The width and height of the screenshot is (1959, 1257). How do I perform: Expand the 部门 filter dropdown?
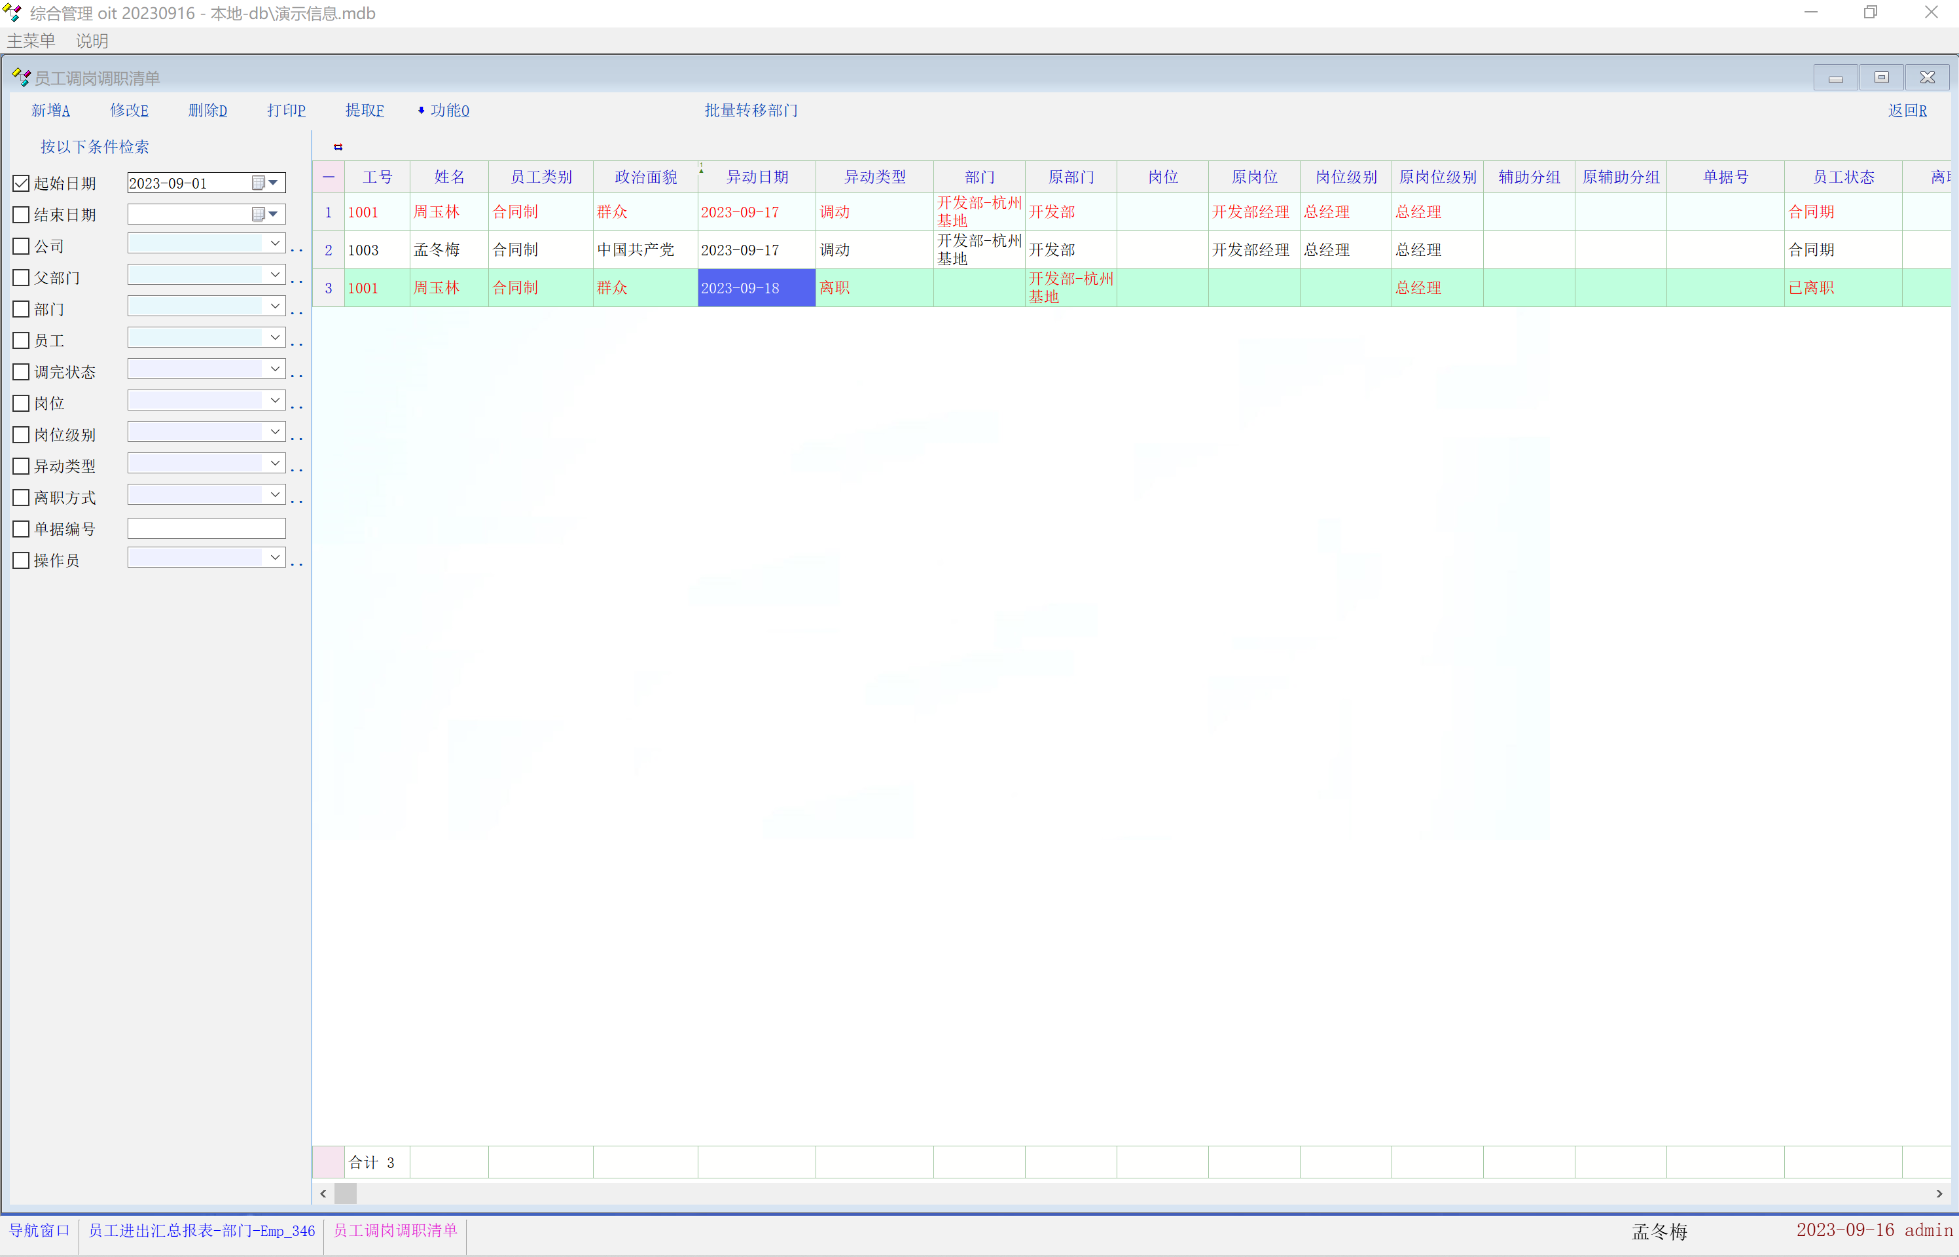(275, 306)
